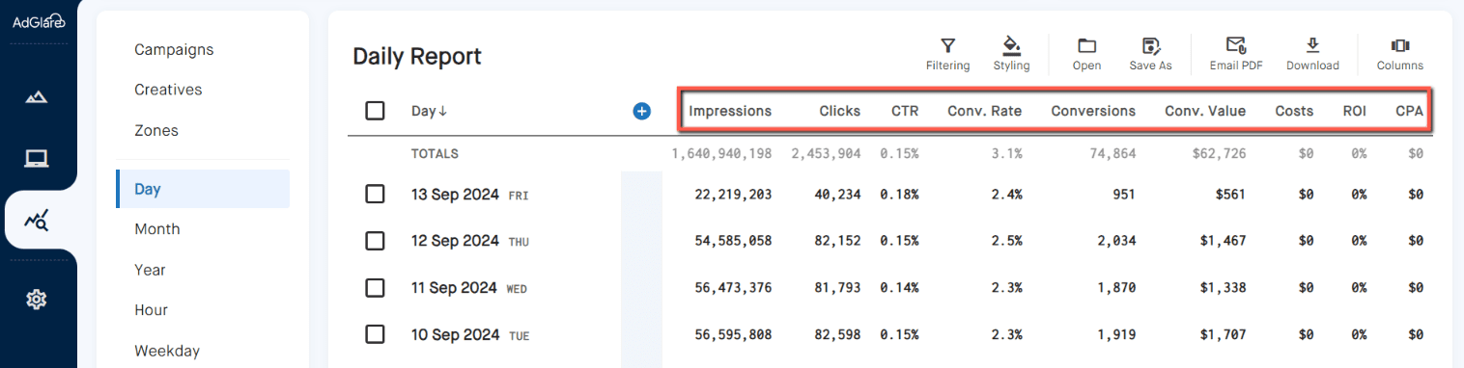
Task: Click the 10 Sep 2024 date
Action: pyautogui.click(x=455, y=334)
